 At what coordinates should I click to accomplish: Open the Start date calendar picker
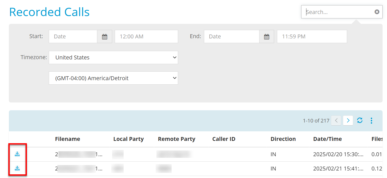(x=105, y=36)
